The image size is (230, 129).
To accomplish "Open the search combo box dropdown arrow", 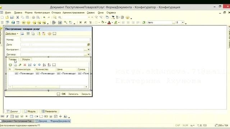I will (x=89, y=18).
